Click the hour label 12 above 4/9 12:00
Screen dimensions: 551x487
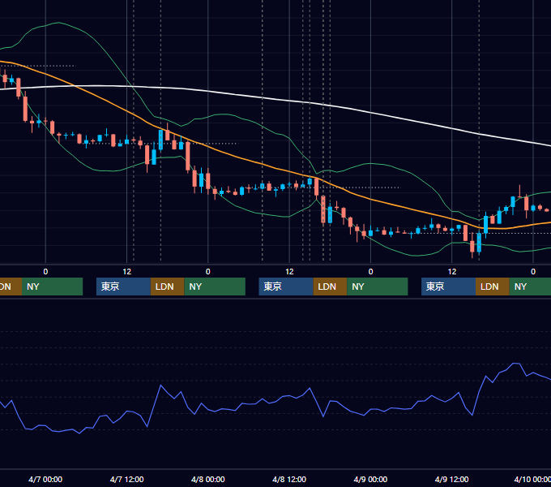pos(452,272)
